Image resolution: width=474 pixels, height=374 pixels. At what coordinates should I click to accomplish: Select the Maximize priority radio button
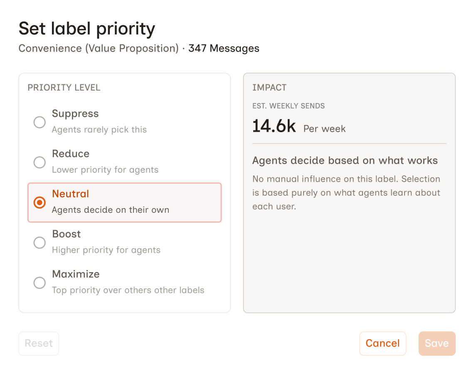[x=39, y=283]
